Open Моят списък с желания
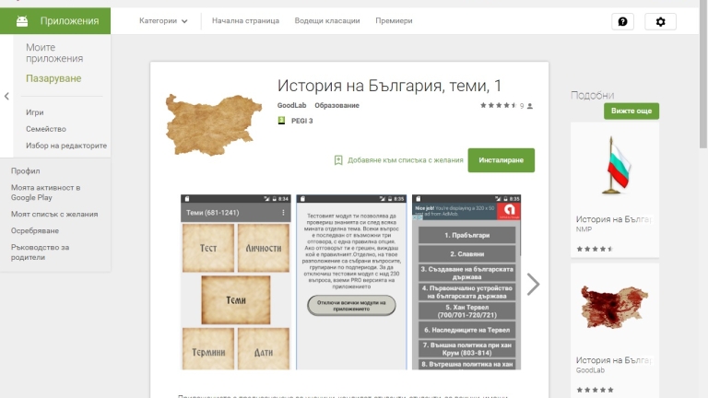This screenshot has height=398, width=708. click(x=54, y=215)
